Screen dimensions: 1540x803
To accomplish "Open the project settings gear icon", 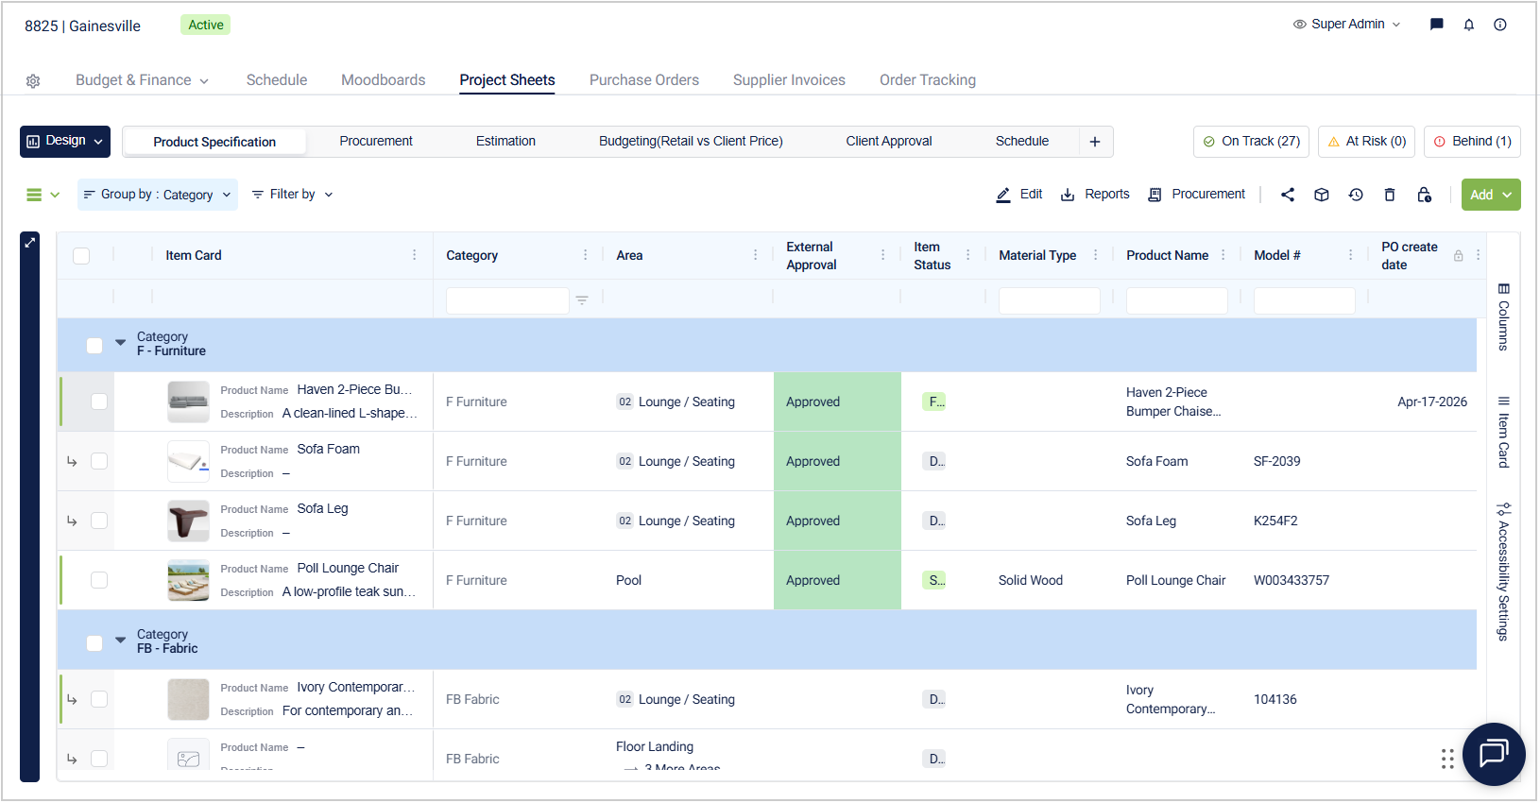I will pos(33,81).
